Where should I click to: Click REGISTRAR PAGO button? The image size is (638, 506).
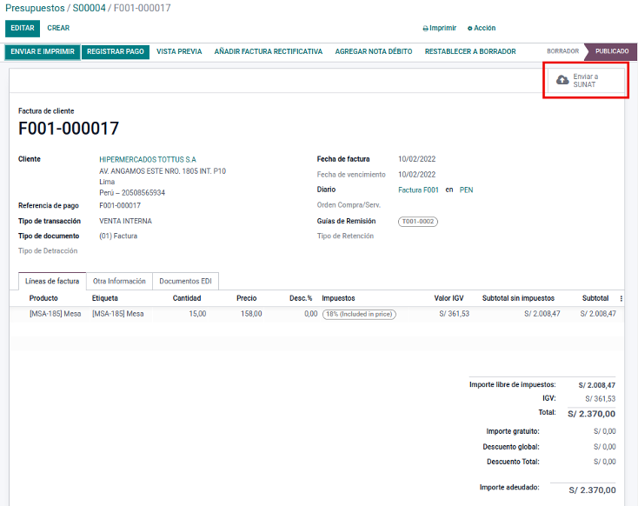pos(116,52)
